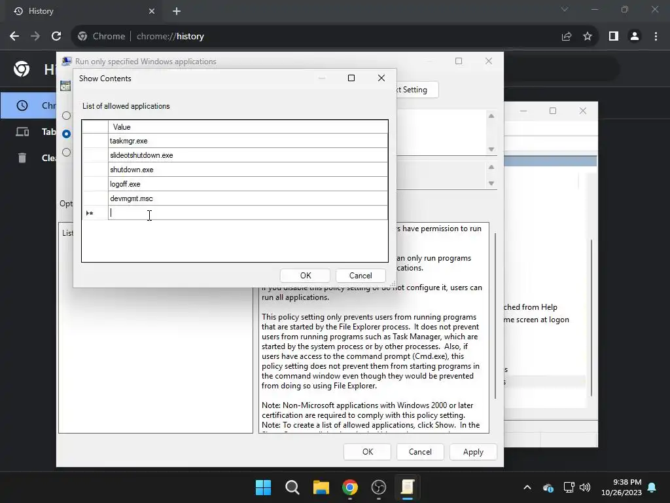Click OK in Show Contents dialog

(305, 276)
